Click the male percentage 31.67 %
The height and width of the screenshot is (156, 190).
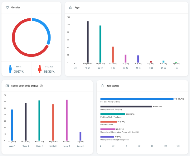19,72
